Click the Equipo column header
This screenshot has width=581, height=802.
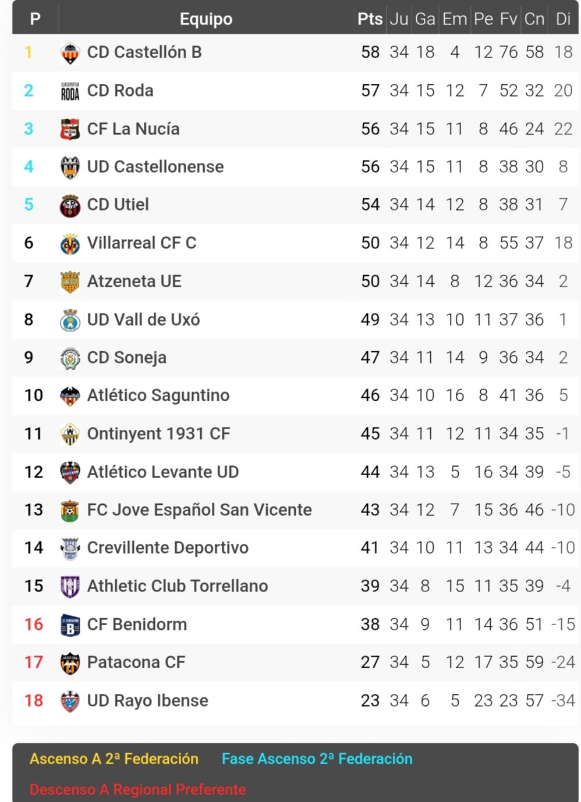[206, 19]
